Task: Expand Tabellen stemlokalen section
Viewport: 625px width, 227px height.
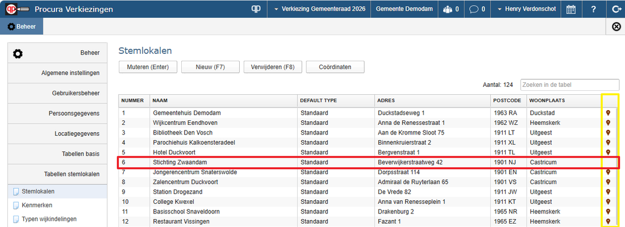Action: pyautogui.click(x=57, y=174)
